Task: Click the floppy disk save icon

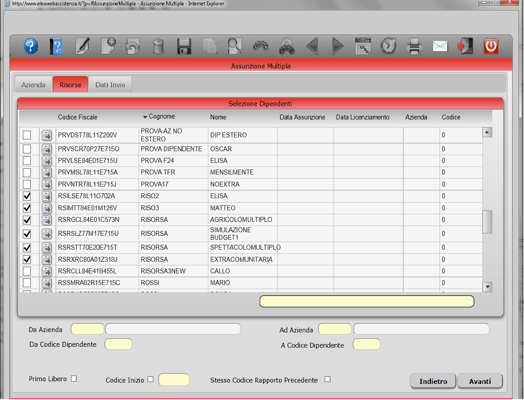Action: pyautogui.click(x=184, y=46)
